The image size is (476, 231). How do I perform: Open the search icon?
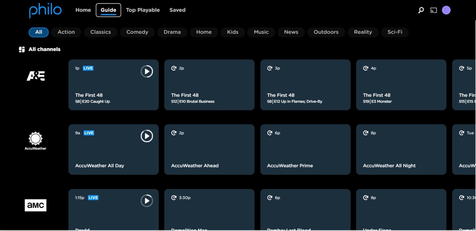tap(421, 10)
